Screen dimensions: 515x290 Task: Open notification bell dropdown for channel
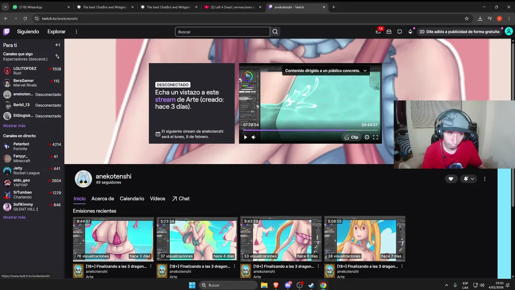pyautogui.click(x=469, y=179)
